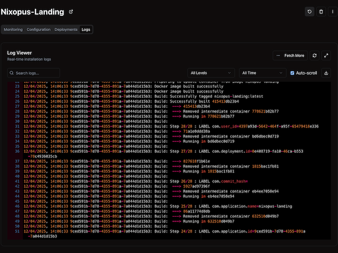Click log line 29 Running in 778621b82b77

[129, 116]
